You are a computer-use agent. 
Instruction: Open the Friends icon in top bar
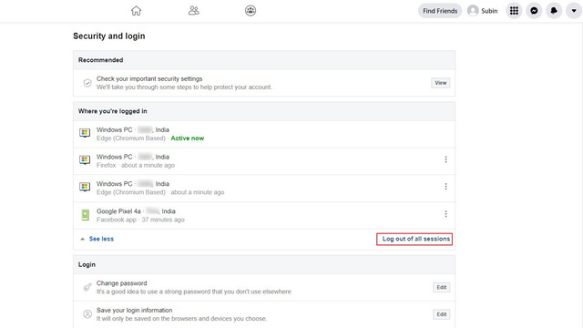(x=194, y=10)
